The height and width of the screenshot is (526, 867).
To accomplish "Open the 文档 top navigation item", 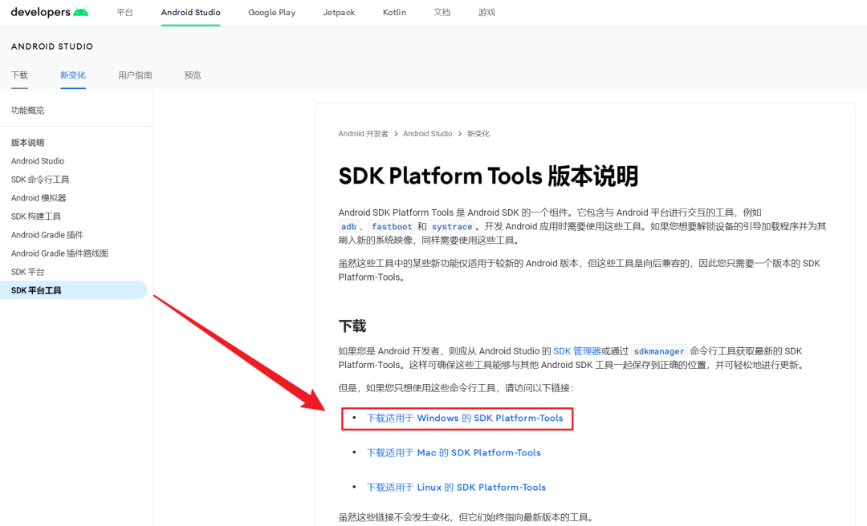I will pos(442,13).
